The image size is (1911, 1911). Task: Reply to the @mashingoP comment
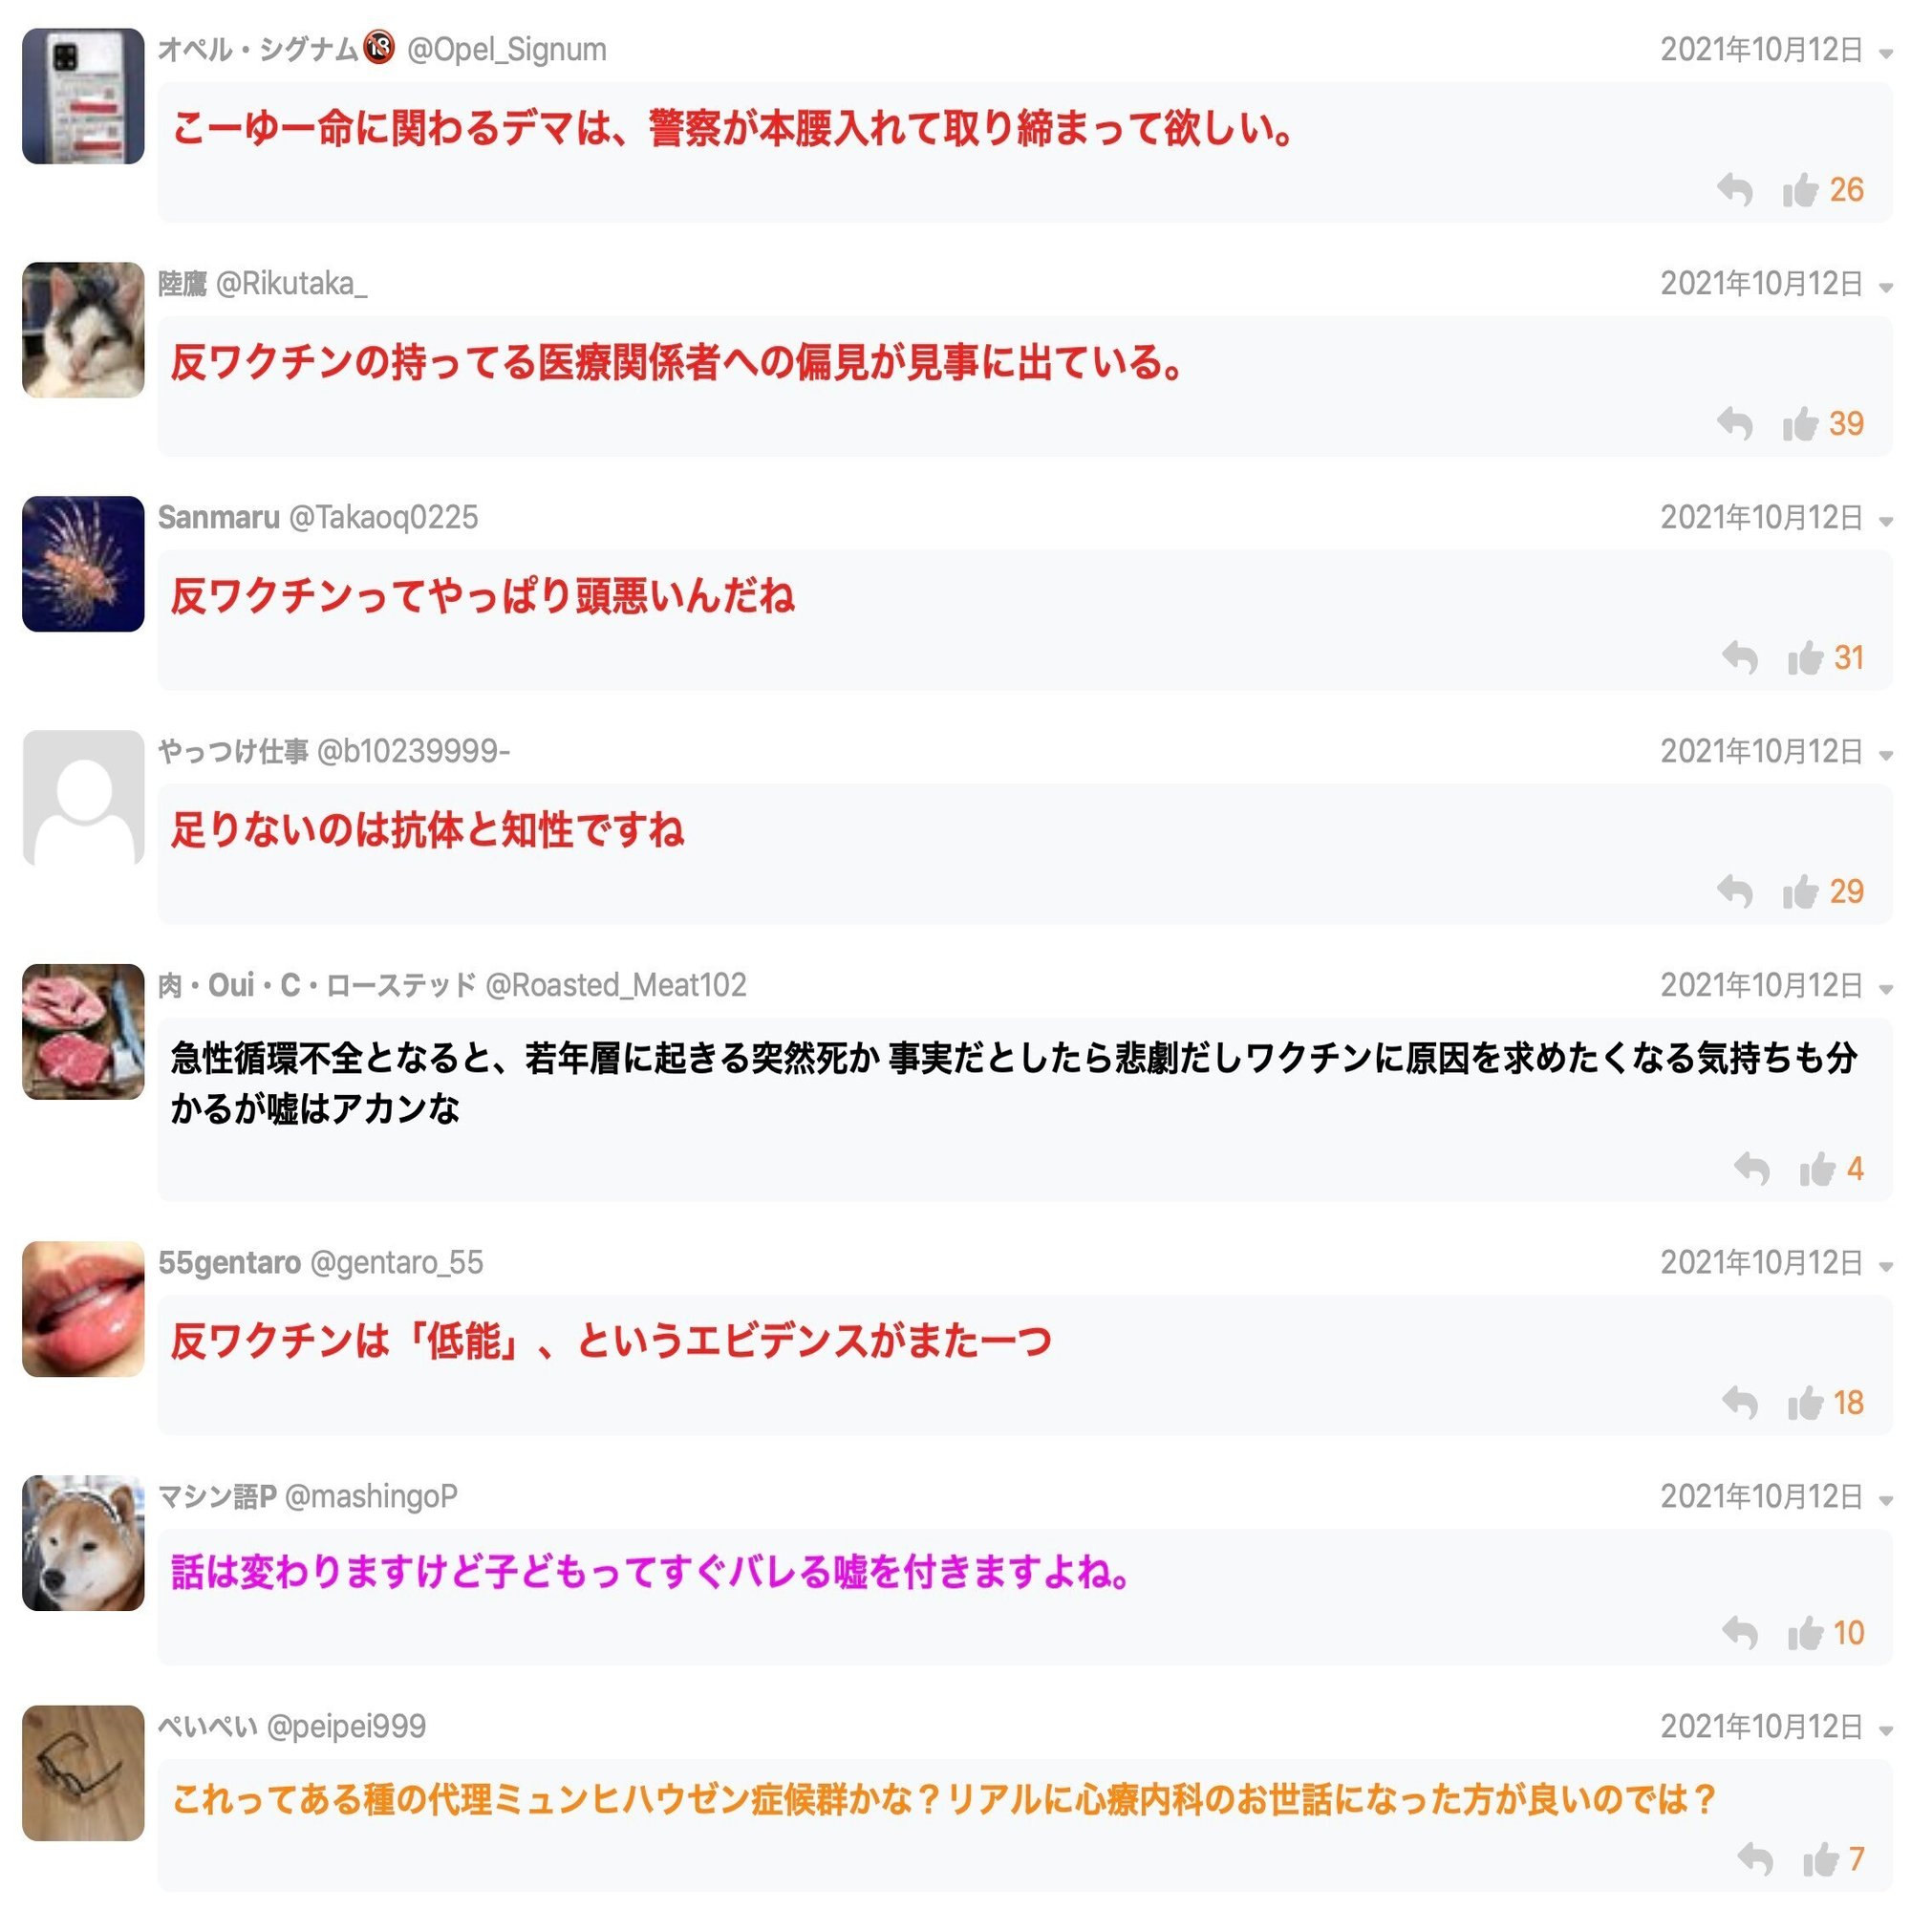pos(1739,1633)
